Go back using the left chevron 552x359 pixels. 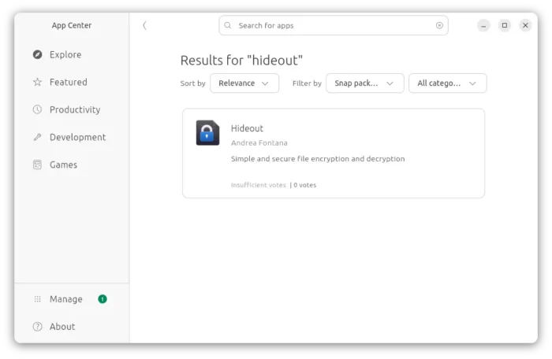[144, 25]
